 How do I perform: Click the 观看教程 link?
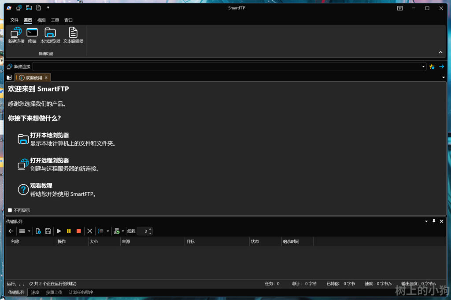pyautogui.click(x=41, y=186)
